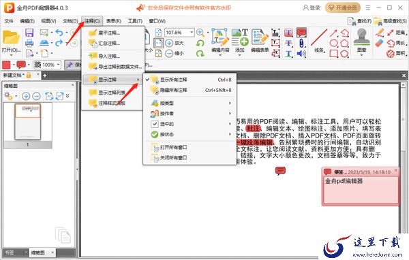Select the rectangle shape tool

click(334, 53)
